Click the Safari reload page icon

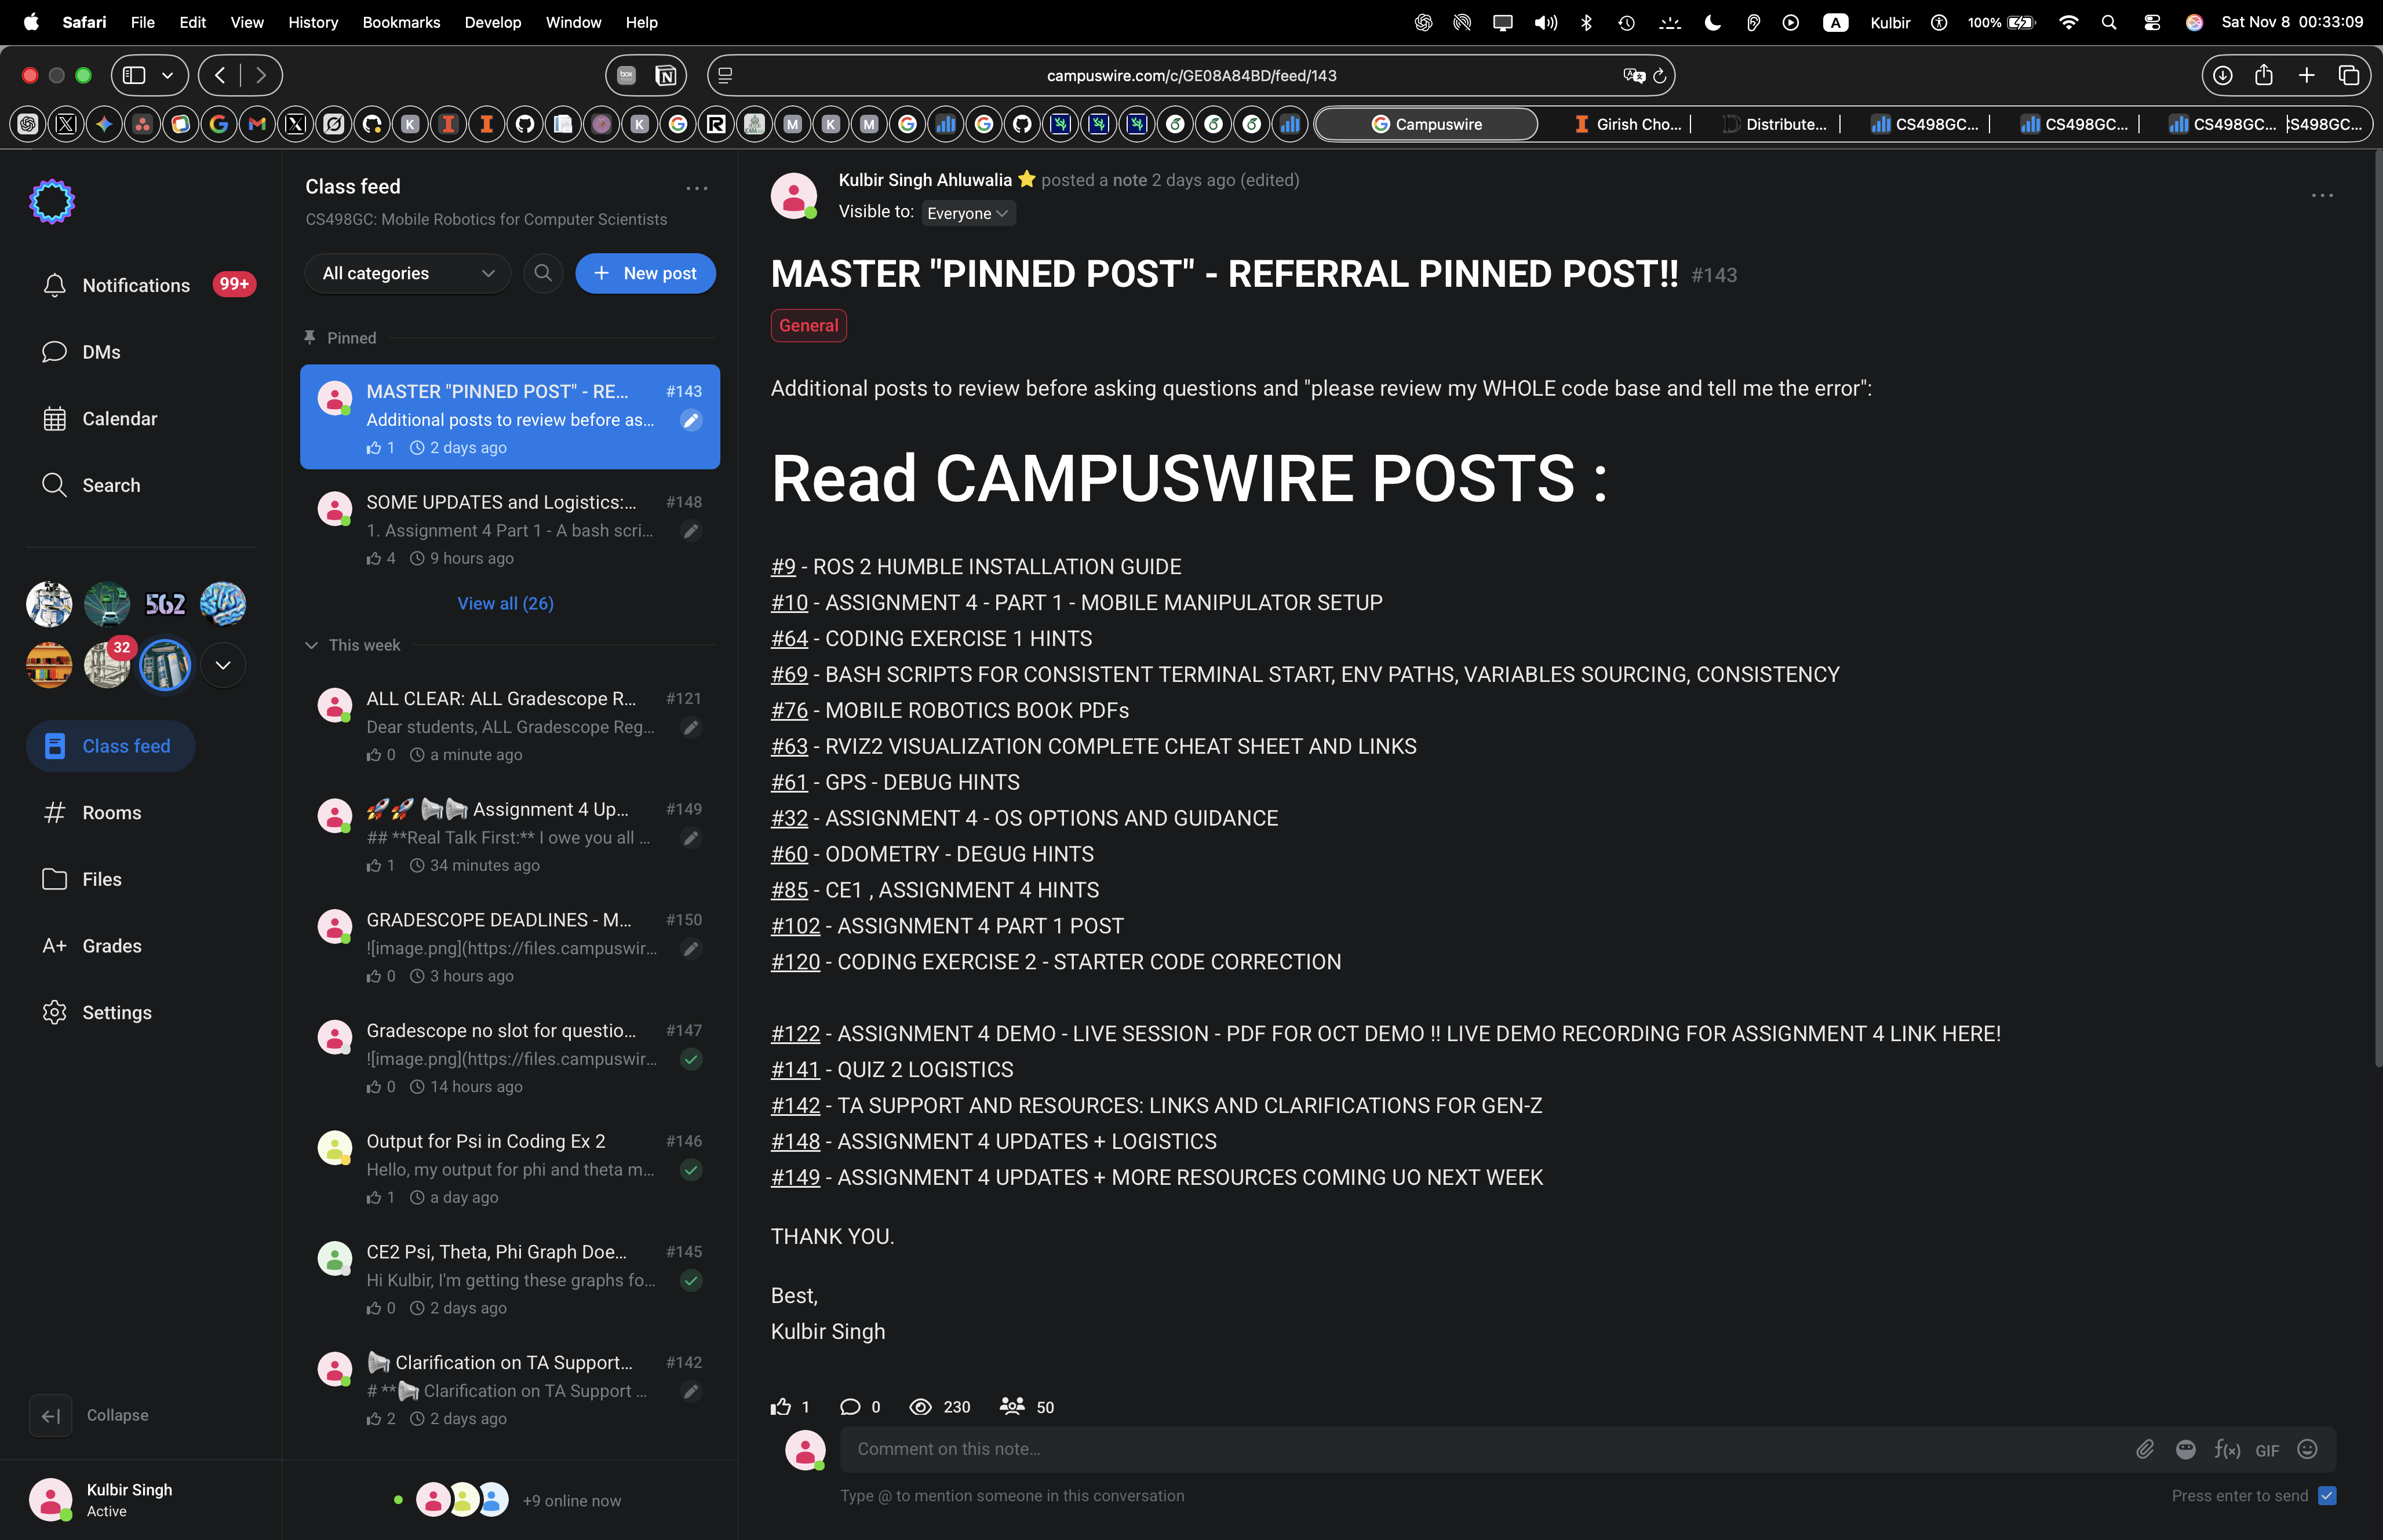point(1659,76)
